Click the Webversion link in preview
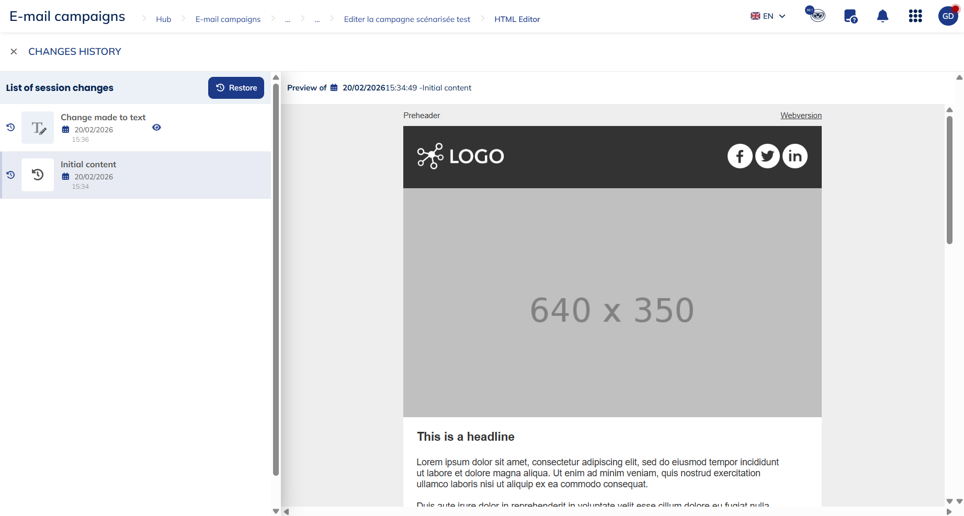 pyautogui.click(x=801, y=116)
